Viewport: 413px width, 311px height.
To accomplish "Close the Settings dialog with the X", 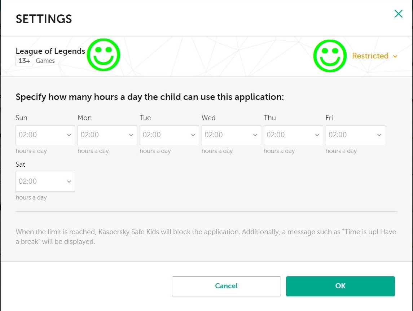I will click(x=398, y=14).
